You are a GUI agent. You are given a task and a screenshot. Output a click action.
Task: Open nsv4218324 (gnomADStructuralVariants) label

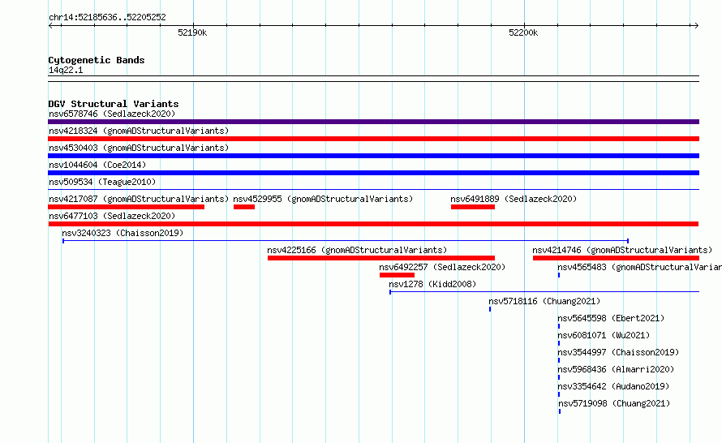[139, 131]
